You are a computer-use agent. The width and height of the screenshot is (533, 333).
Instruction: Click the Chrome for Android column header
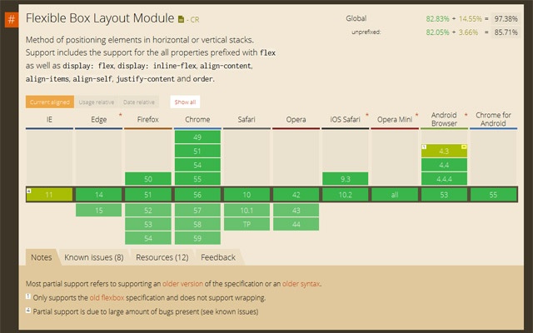pyautogui.click(x=493, y=119)
